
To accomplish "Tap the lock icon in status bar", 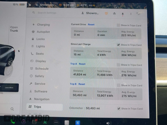I will 30,5.
